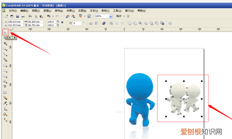Click the Print icon in the toolbar
This screenshot has height=139, width=232.
pos(23,16)
